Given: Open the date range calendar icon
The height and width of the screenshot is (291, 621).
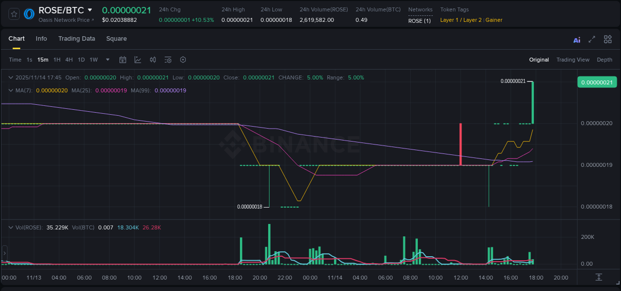Looking at the screenshot, I should point(123,59).
